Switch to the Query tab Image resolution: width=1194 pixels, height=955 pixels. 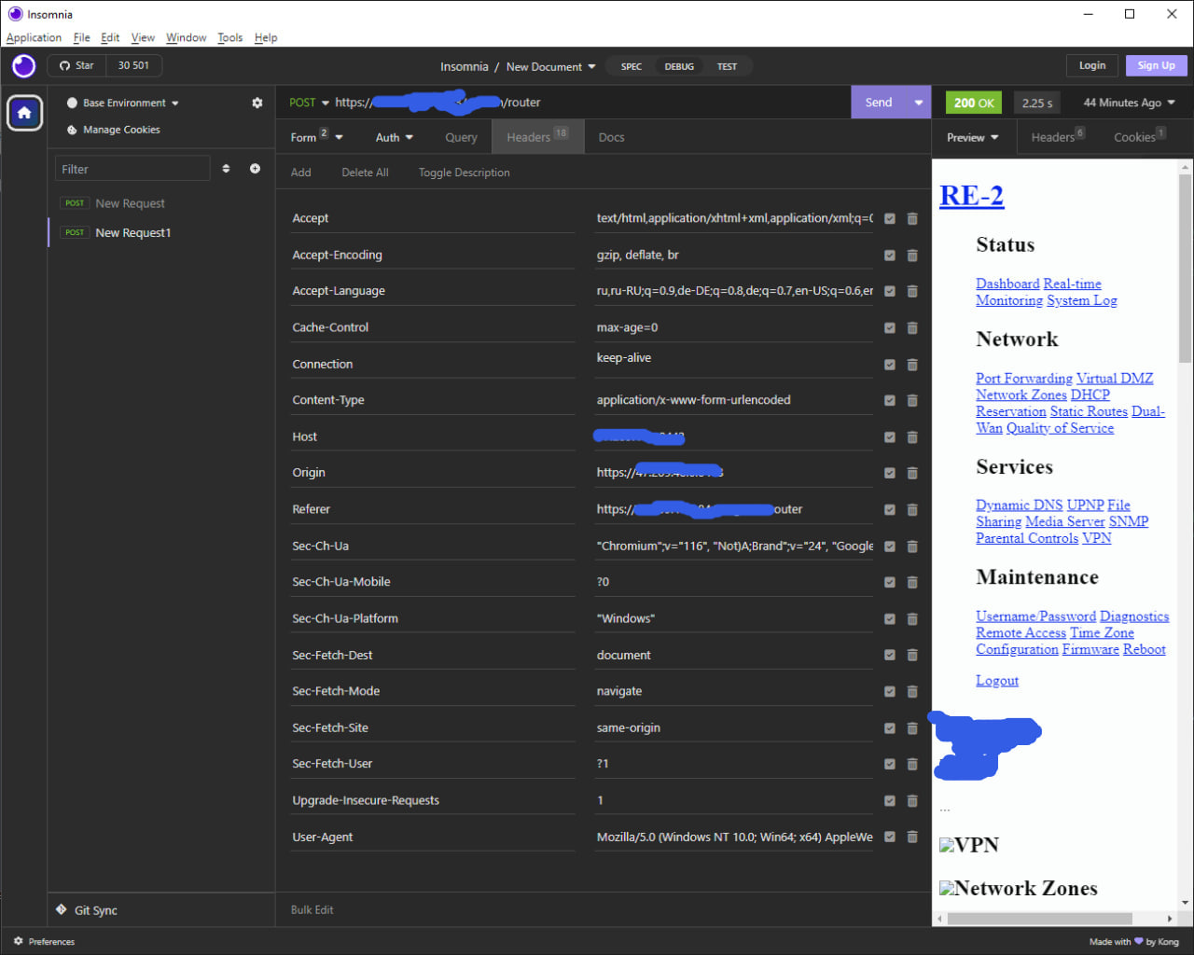tap(461, 137)
